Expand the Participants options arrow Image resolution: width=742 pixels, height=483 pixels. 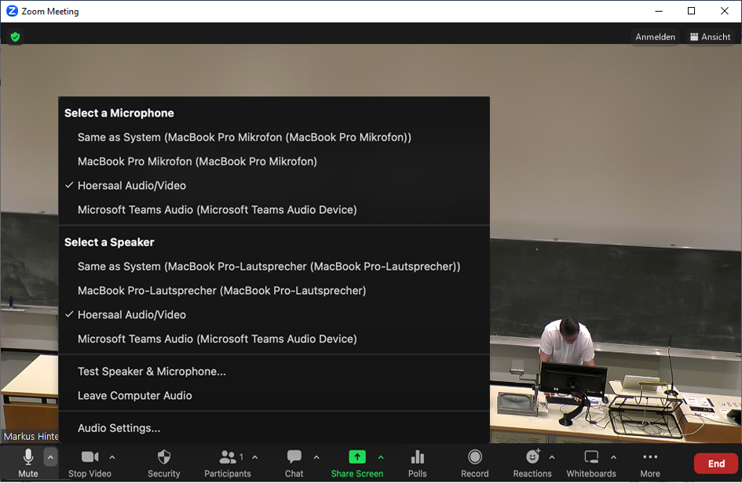coord(255,457)
